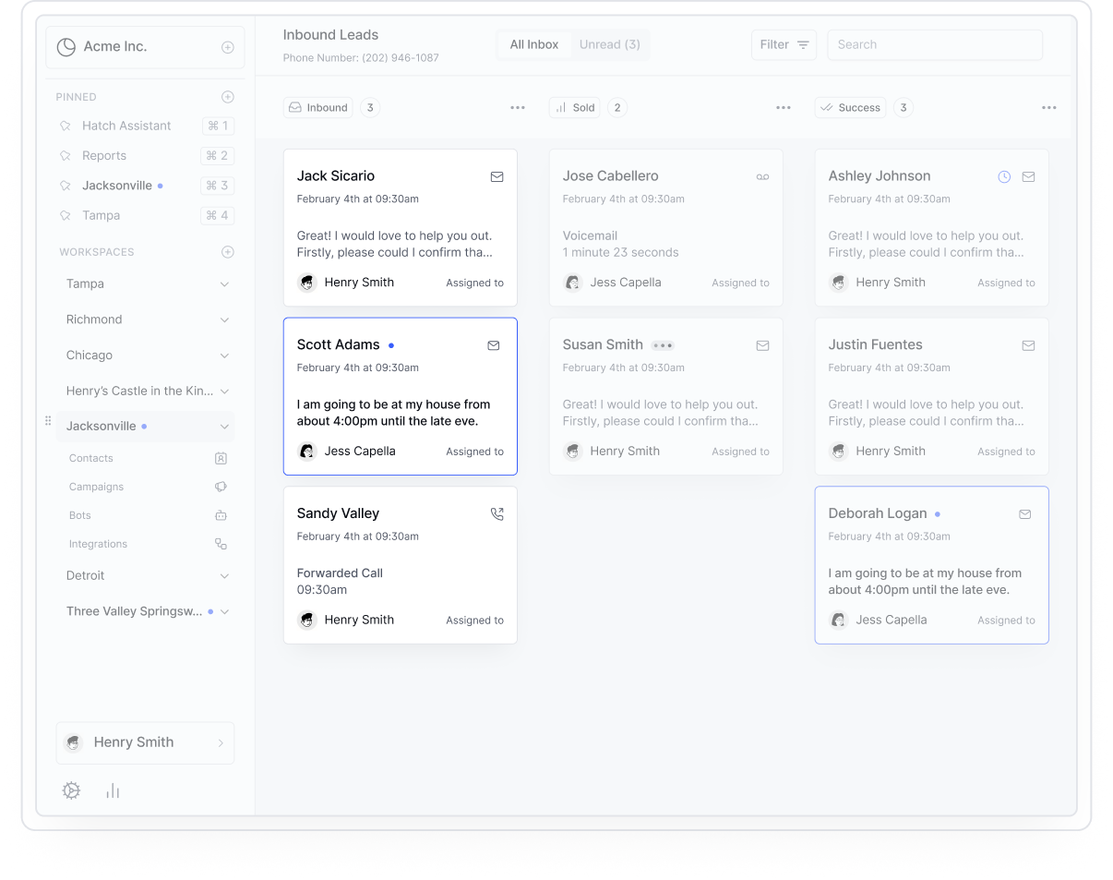
Task: Collapse the Jacksonville workspace
Action: coord(224,426)
